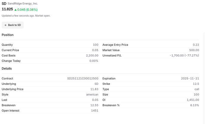
Task: Click the Open Interest value 1451
Action: 95,110
